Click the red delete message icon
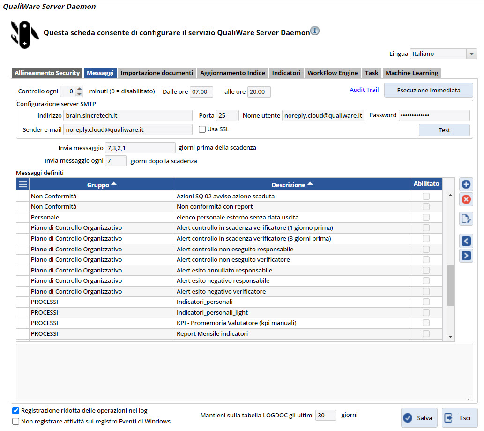 click(466, 199)
